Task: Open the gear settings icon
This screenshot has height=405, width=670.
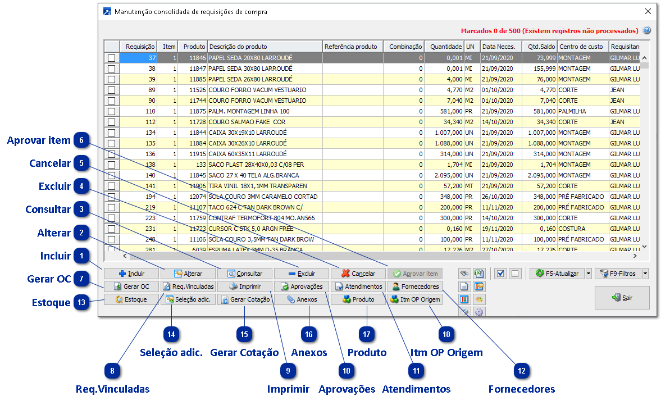Action: click(x=479, y=312)
